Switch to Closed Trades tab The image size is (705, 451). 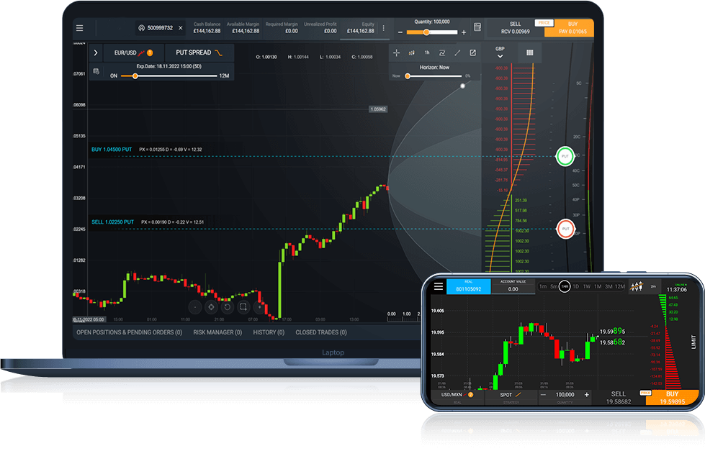(321, 332)
